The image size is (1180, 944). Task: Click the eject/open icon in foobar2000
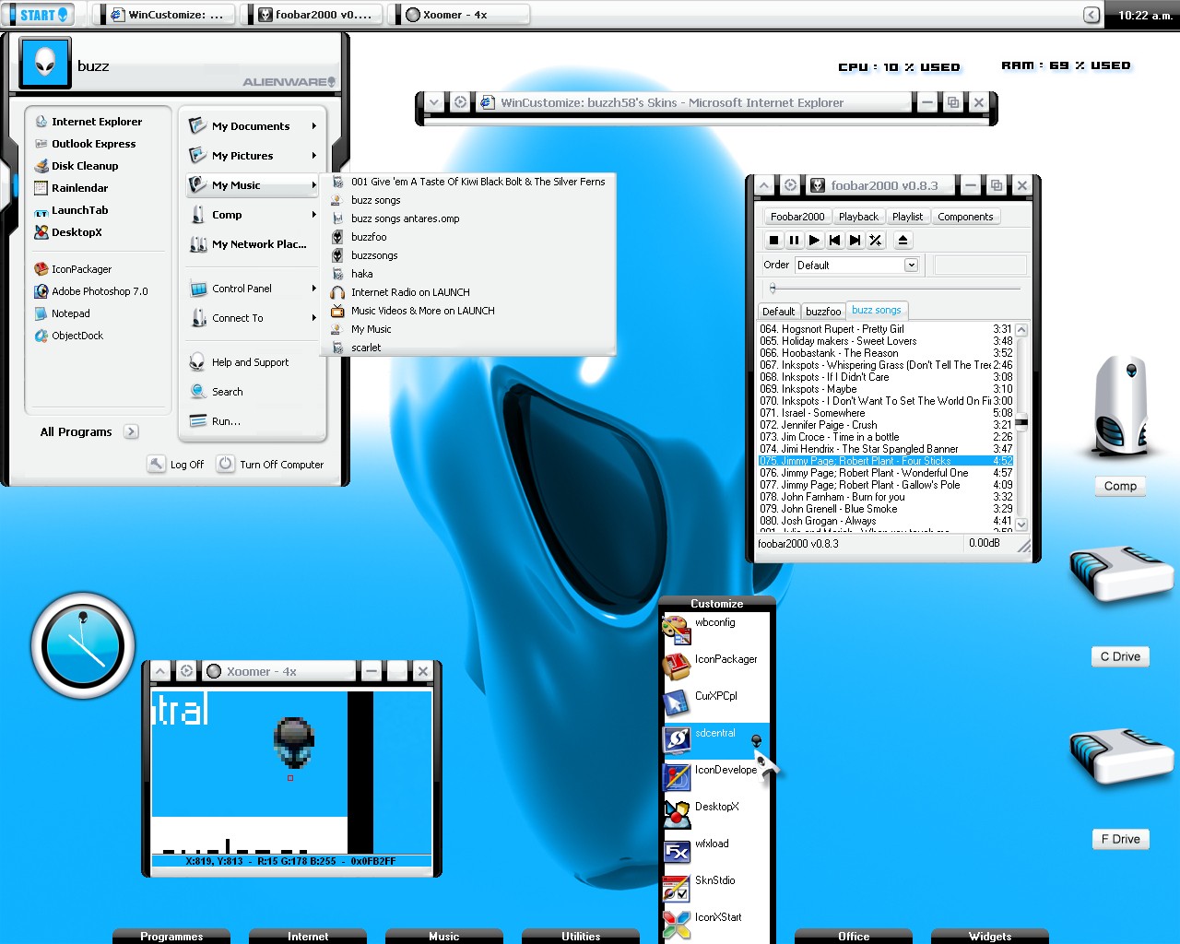pyautogui.click(x=903, y=241)
